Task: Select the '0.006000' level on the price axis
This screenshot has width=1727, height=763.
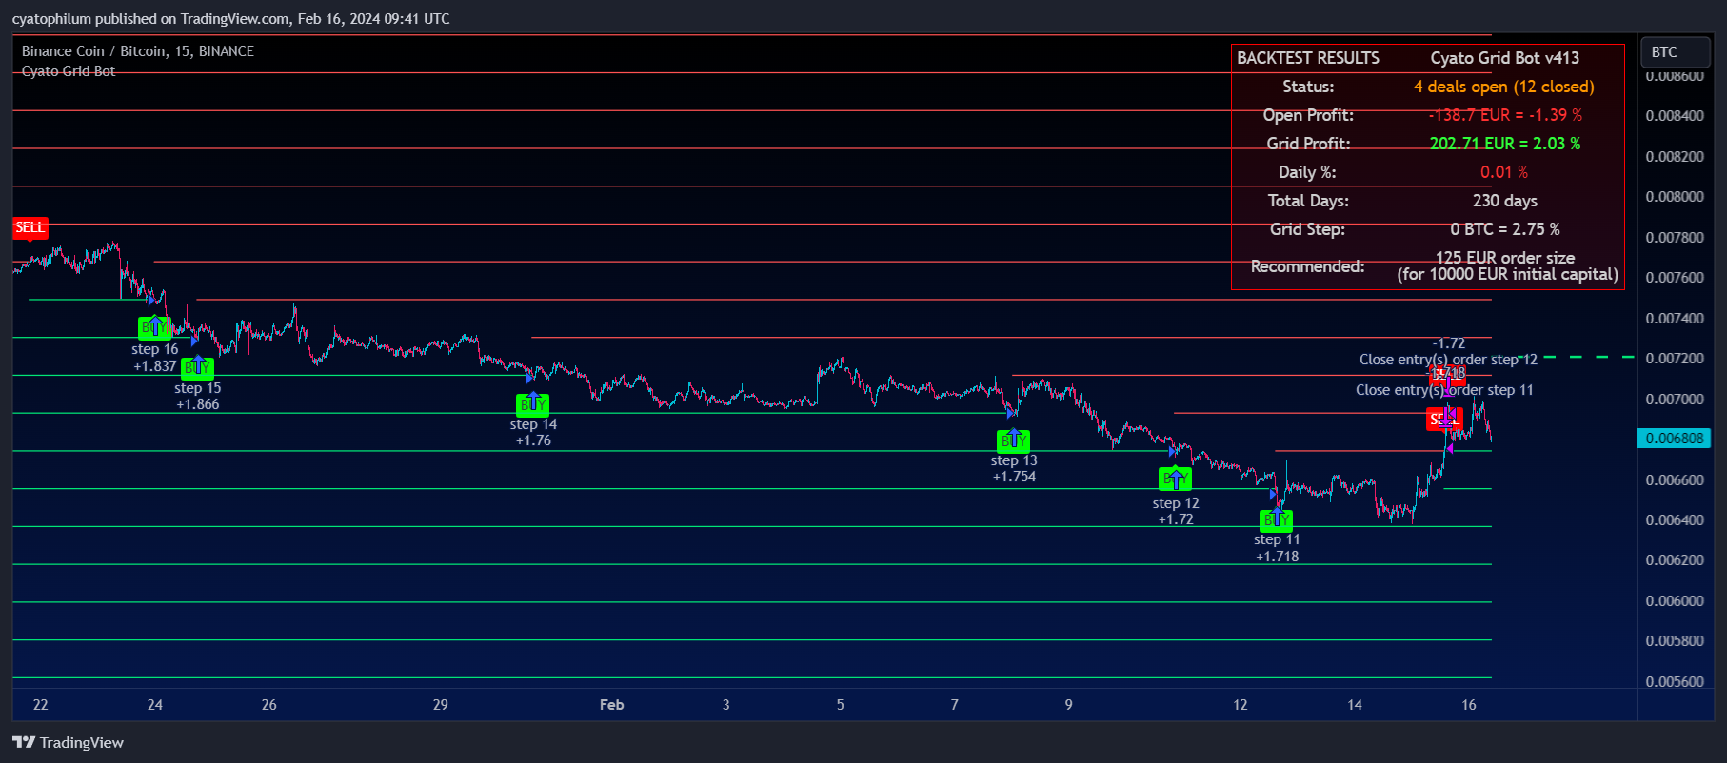Action: (1675, 601)
